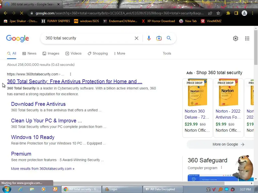Open Google quick settings gear
Viewport: 258px width, 193px height.
236,38
